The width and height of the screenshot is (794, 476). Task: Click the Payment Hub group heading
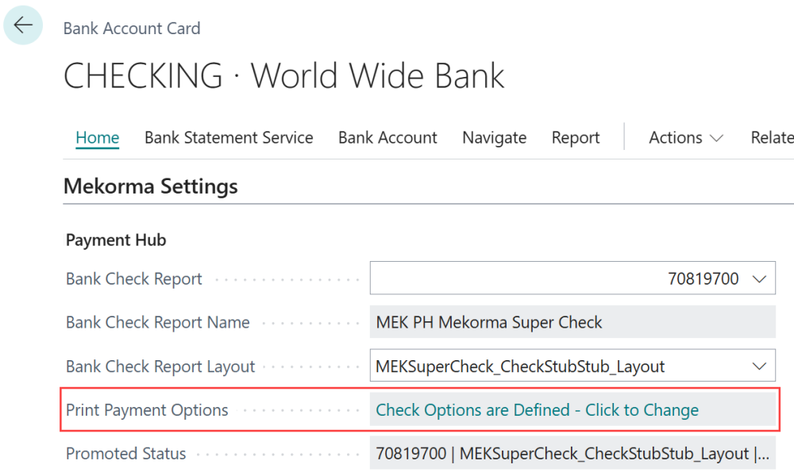pos(116,240)
